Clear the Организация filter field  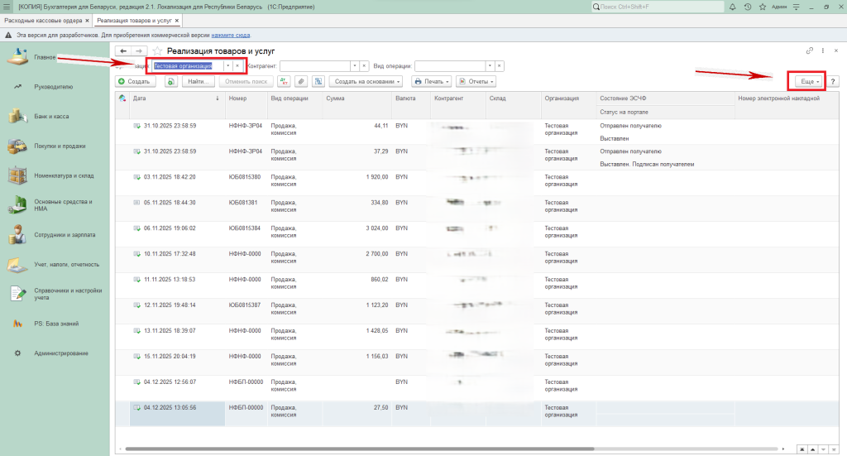coord(237,66)
